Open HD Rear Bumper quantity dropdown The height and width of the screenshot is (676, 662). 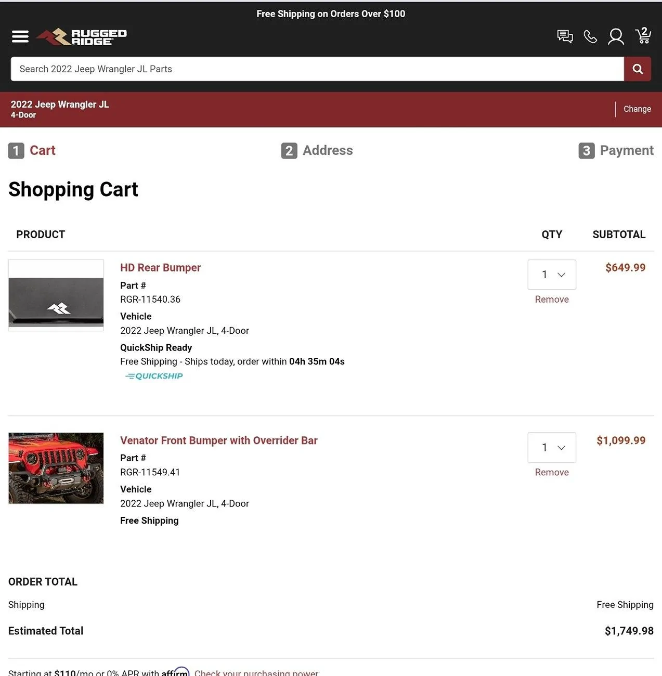552,275
